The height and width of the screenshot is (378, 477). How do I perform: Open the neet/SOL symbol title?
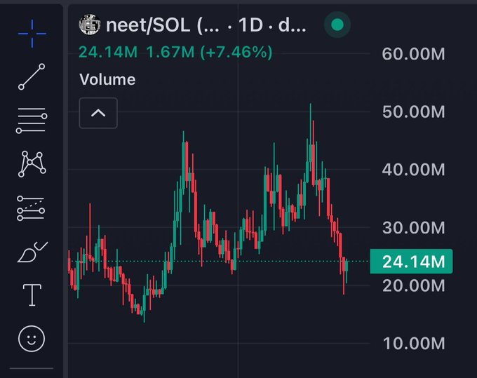click(x=206, y=25)
